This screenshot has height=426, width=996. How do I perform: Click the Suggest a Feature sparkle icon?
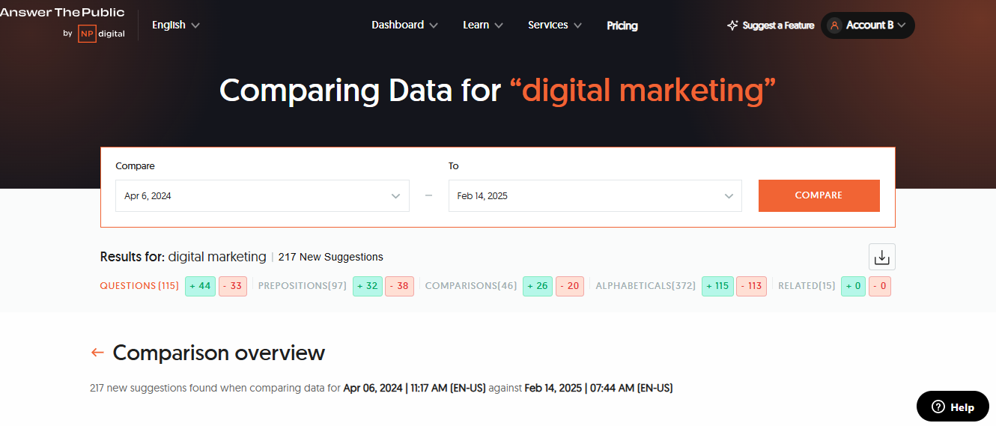tap(732, 25)
